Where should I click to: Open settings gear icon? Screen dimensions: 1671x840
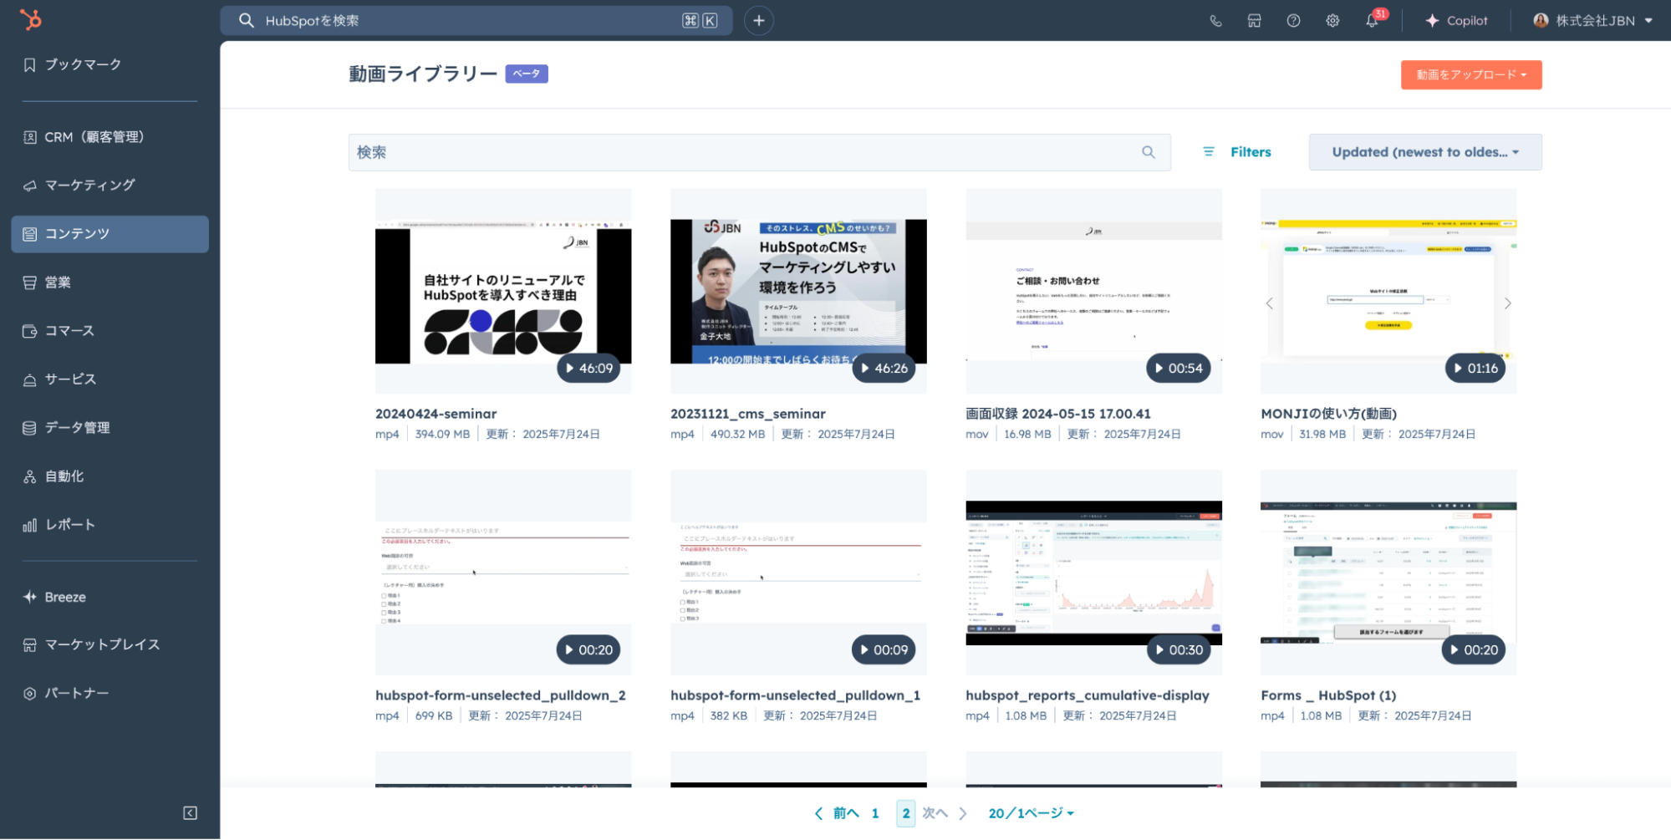pyautogui.click(x=1332, y=21)
